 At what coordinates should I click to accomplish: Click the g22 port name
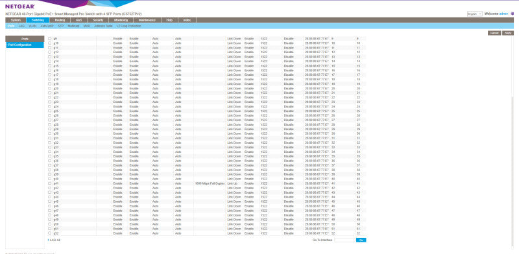[56, 98]
